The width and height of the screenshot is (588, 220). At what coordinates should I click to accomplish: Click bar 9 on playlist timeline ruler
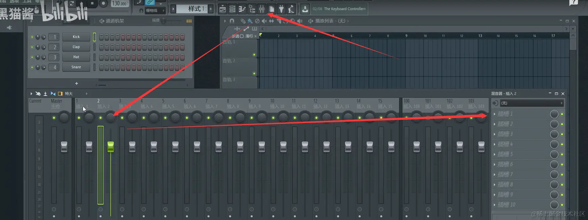[406, 36]
